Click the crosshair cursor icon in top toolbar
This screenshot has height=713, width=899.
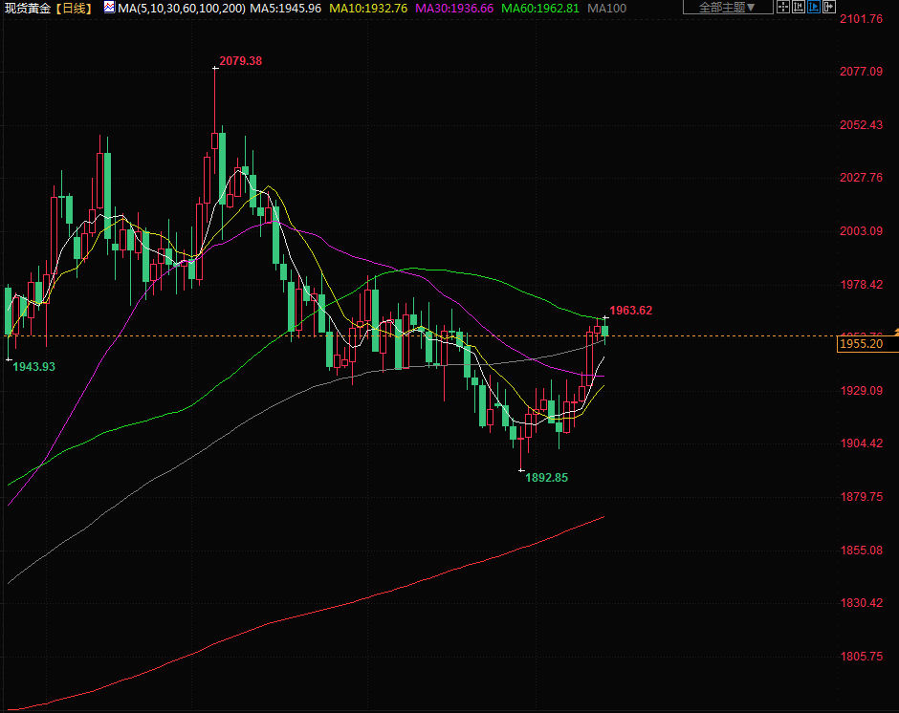783,8
